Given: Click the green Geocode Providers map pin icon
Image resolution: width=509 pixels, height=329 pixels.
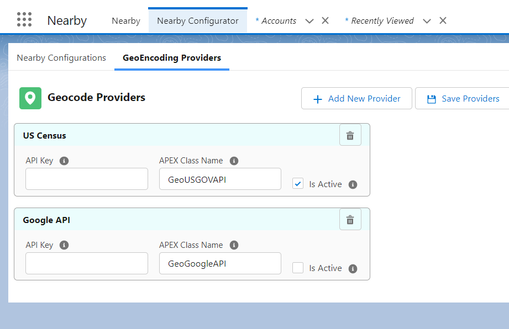Looking at the screenshot, I should tap(30, 98).
